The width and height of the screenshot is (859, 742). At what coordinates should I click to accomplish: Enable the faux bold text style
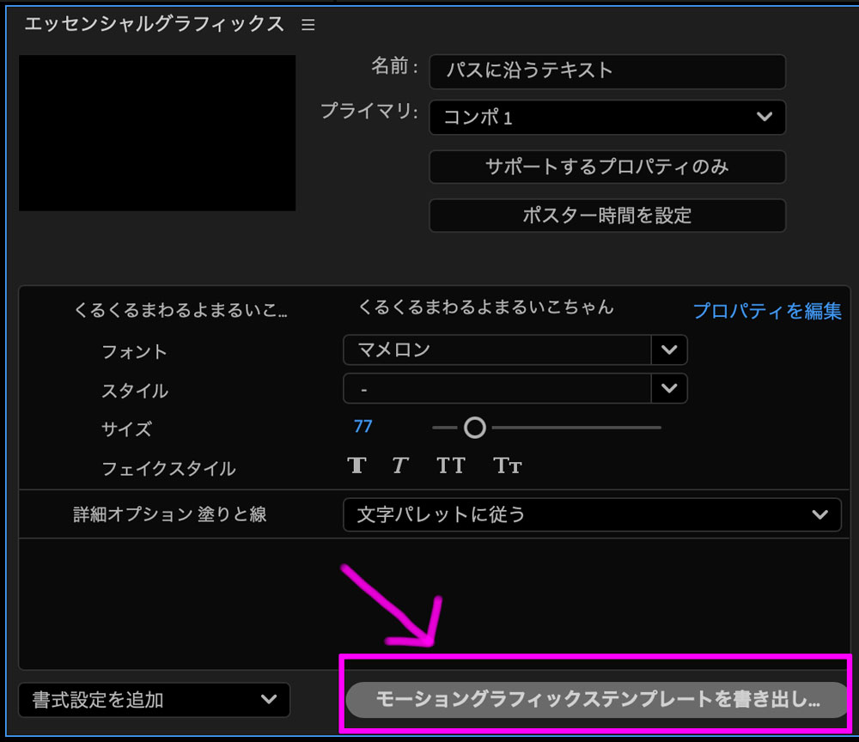356,465
